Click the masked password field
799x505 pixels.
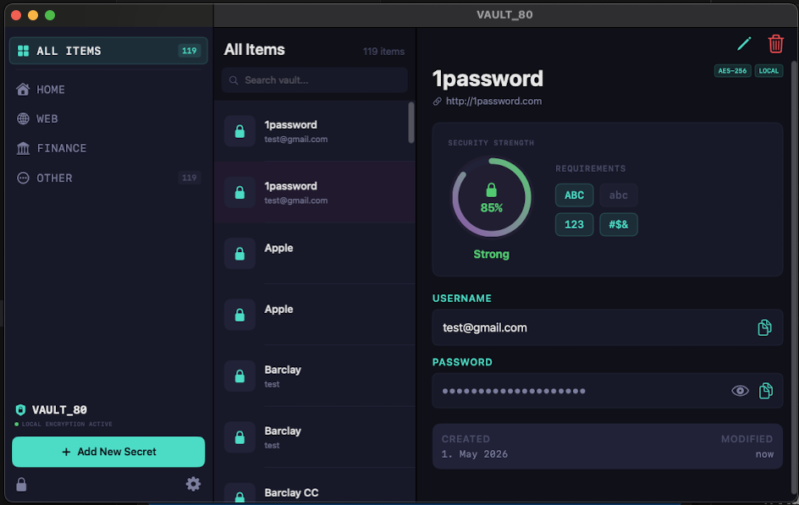pyautogui.click(x=608, y=391)
